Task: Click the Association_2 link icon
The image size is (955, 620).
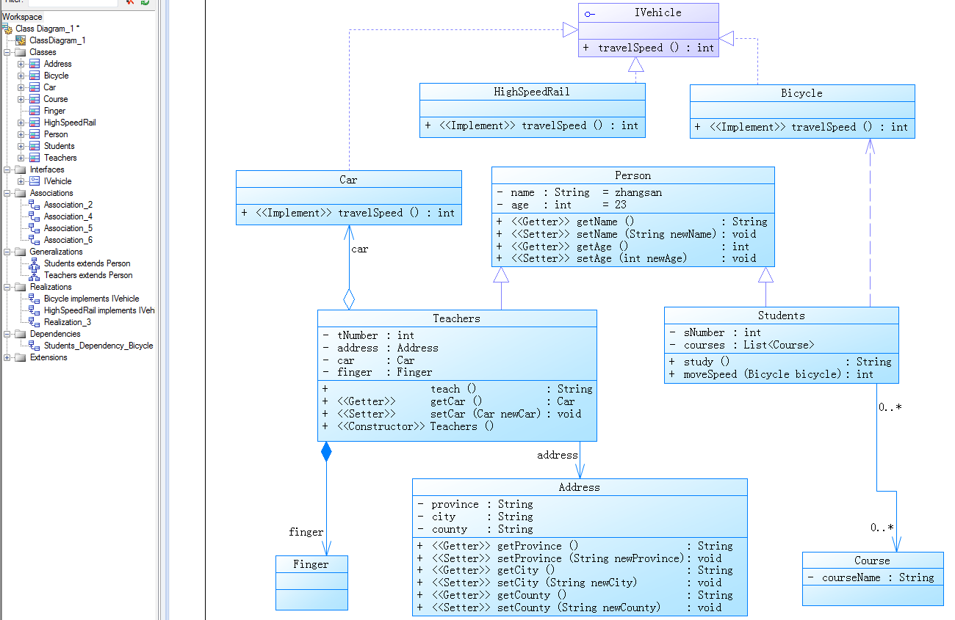Action: [x=35, y=205]
